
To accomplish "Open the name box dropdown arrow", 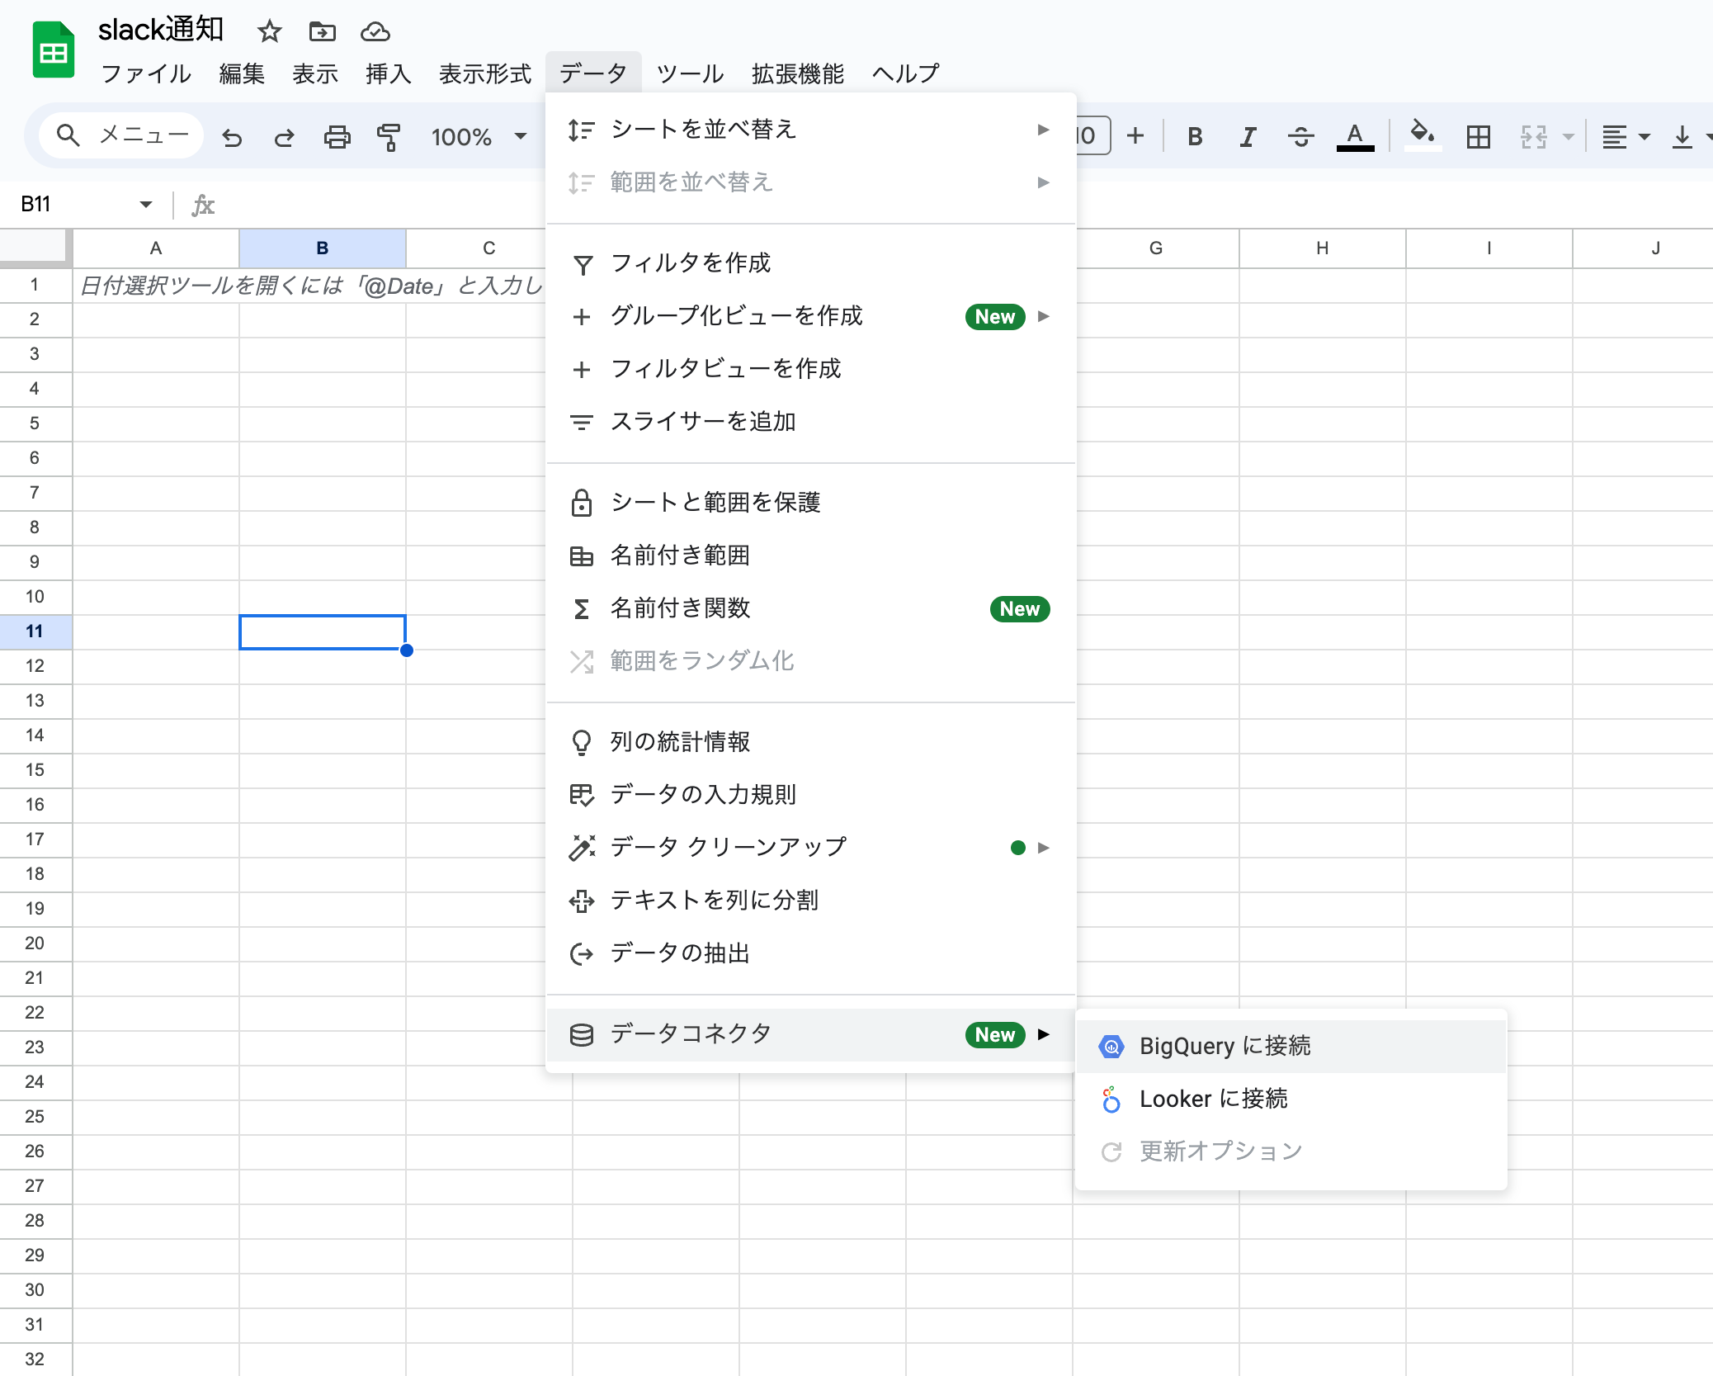I will pyautogui.click(x=146, y=204).
